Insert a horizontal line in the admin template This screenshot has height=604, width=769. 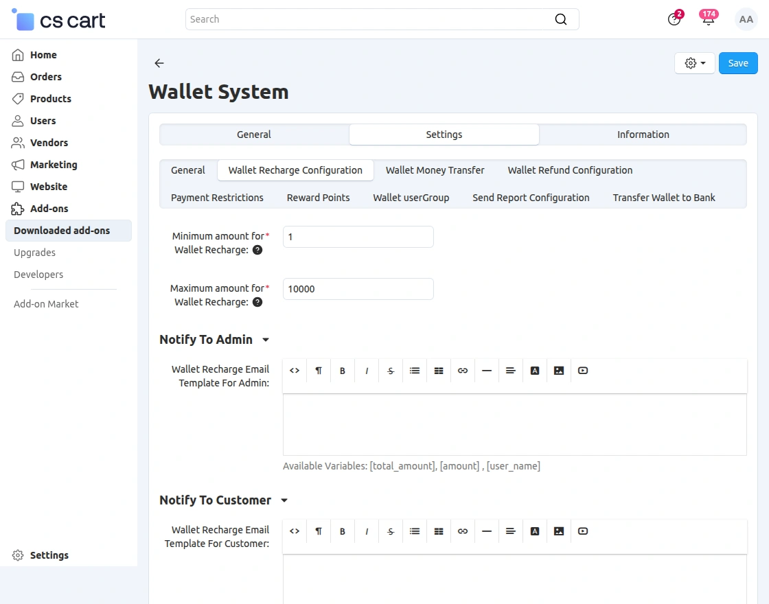[486, 370]
